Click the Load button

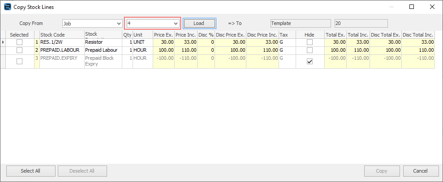click(x=199, y=23)
